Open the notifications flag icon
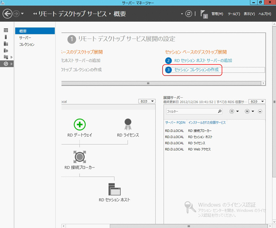 [x=204, y=14]
